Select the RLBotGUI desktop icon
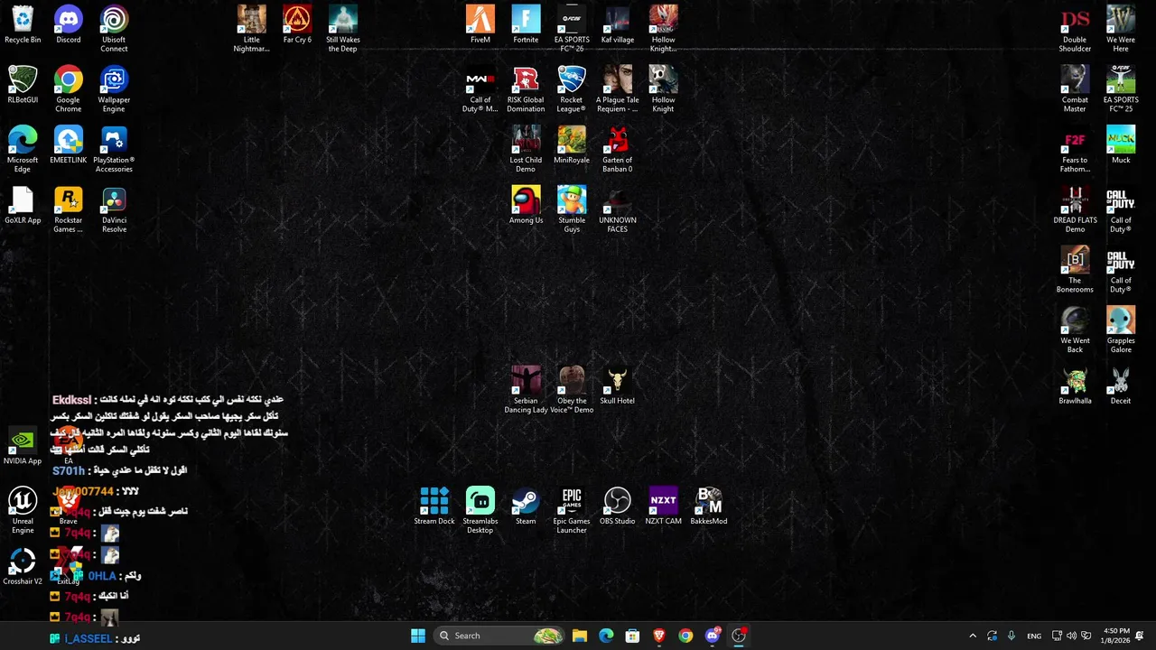 (23, 85)
